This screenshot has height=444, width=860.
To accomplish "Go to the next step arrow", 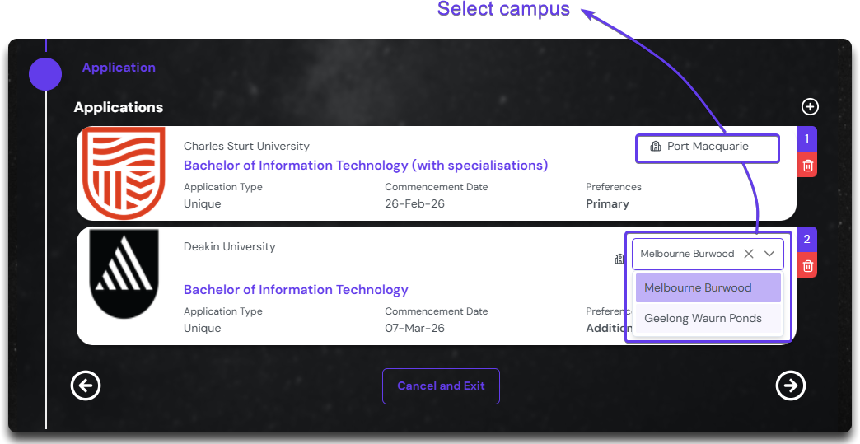I will click(x=791, y=386).
